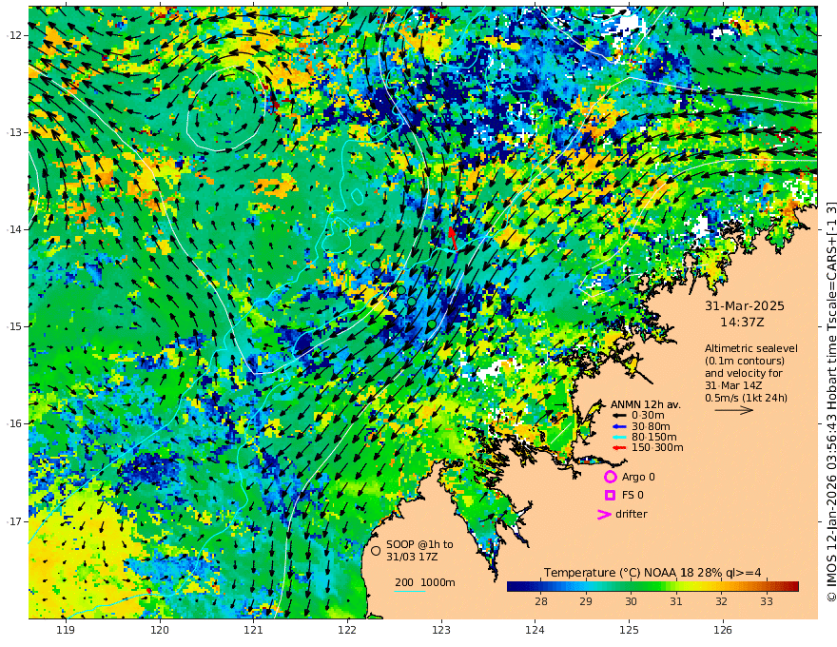Click latitude label -17 on left axis
This screenshot has width=837, height=647.
14,521
